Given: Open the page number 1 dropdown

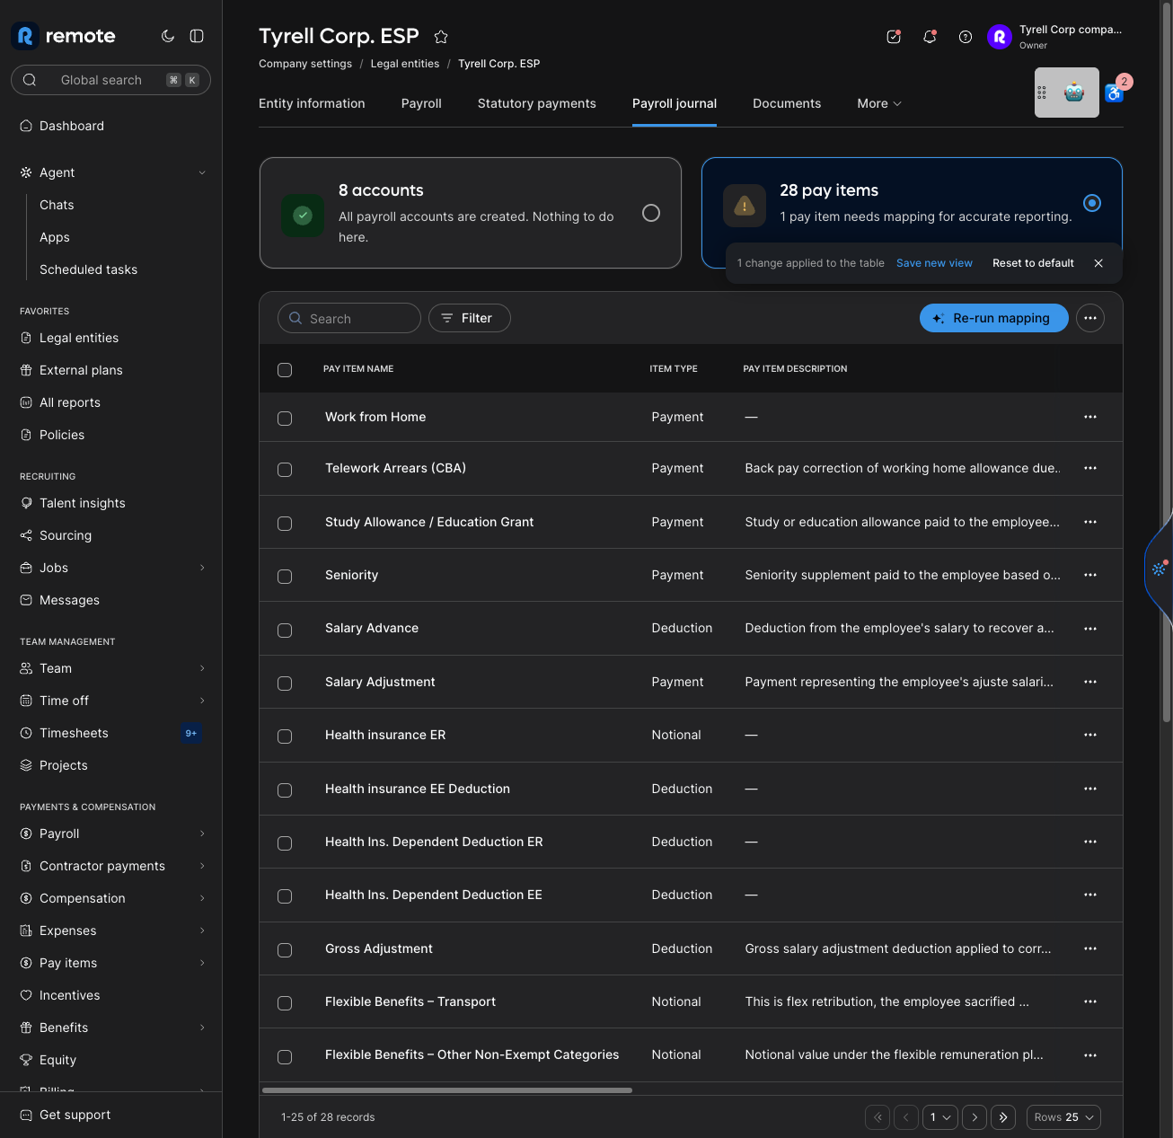Looking at the screenshot, I should (940, 1117).
